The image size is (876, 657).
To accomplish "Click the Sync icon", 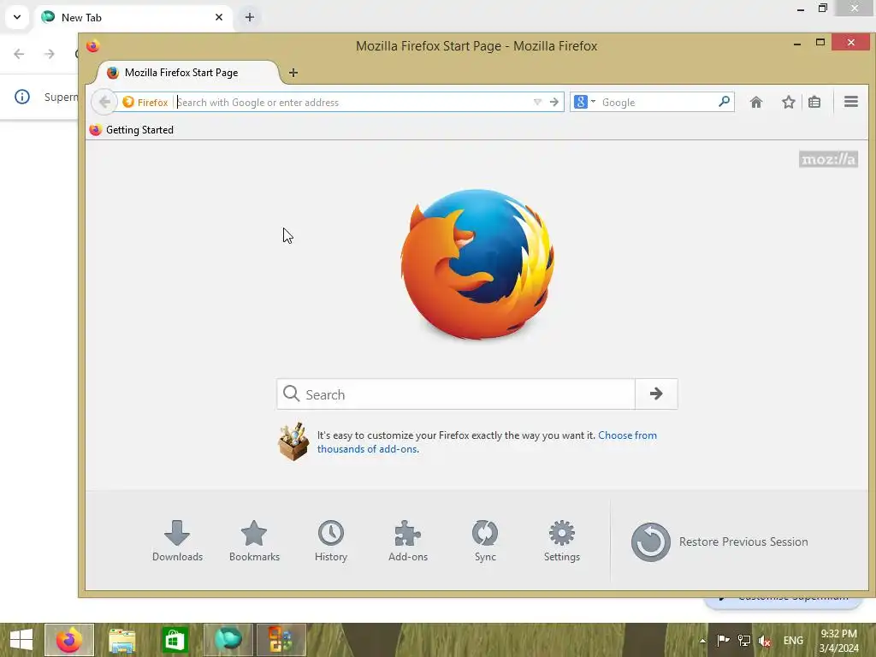I will pos(485,533).
